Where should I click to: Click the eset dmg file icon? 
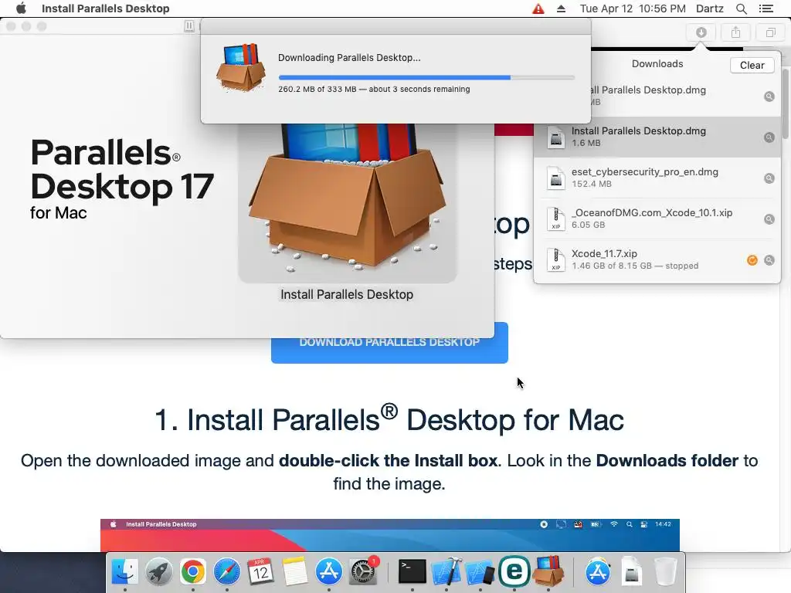click(556, 178)
